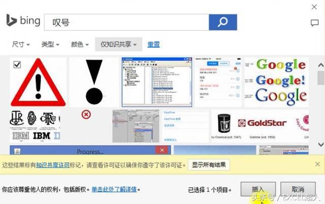Click the scrollbar down arrow

pyautogui.click(x=321, y=144)
